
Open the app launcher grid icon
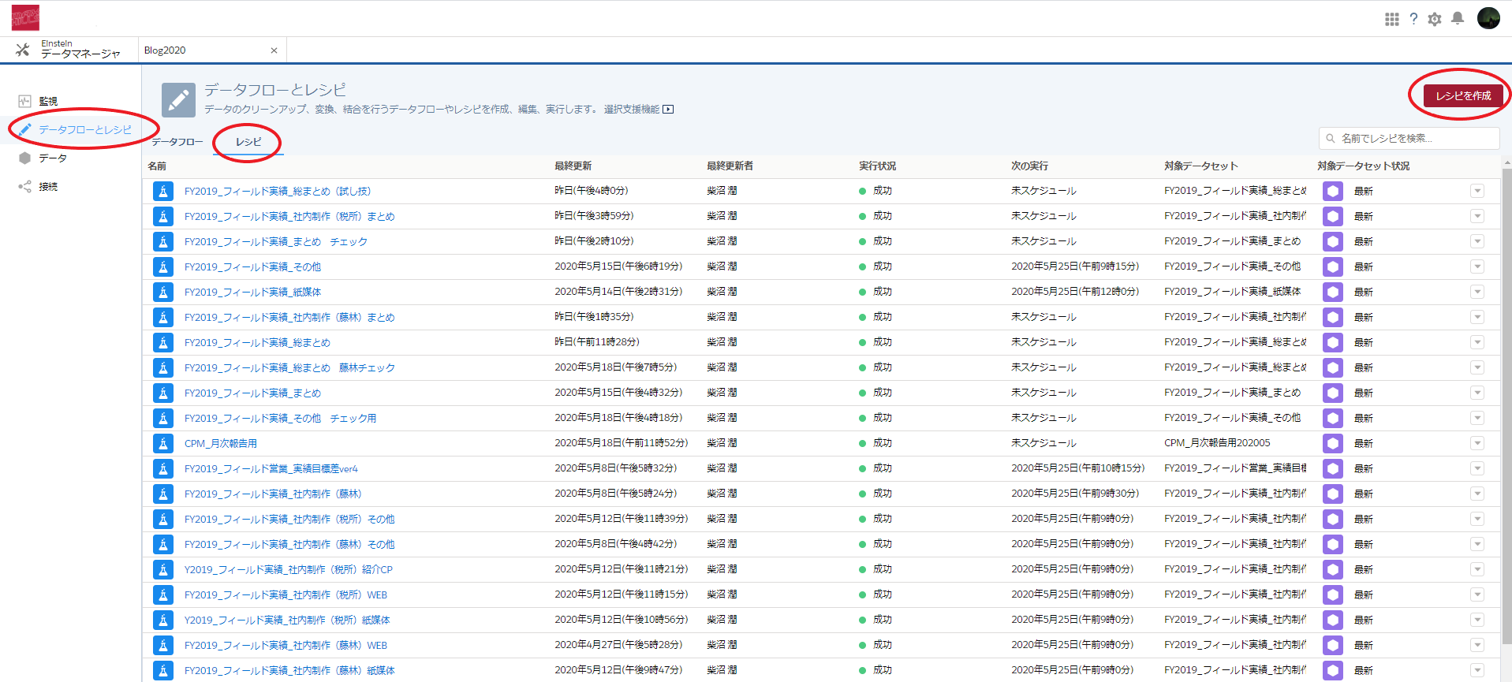1392,19
